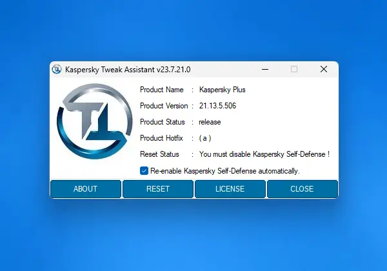
Task: Select the 'Kaspersky Plus' product name value
Action: (x=223, y=90)
